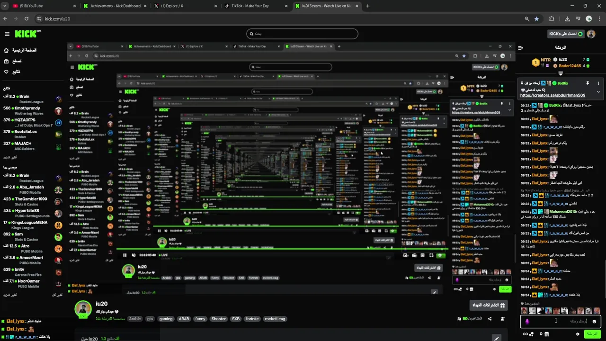Open the iu20 streamer avatar with LIVE badge
The image size is (606, 341).
click(x=83, y=309)
